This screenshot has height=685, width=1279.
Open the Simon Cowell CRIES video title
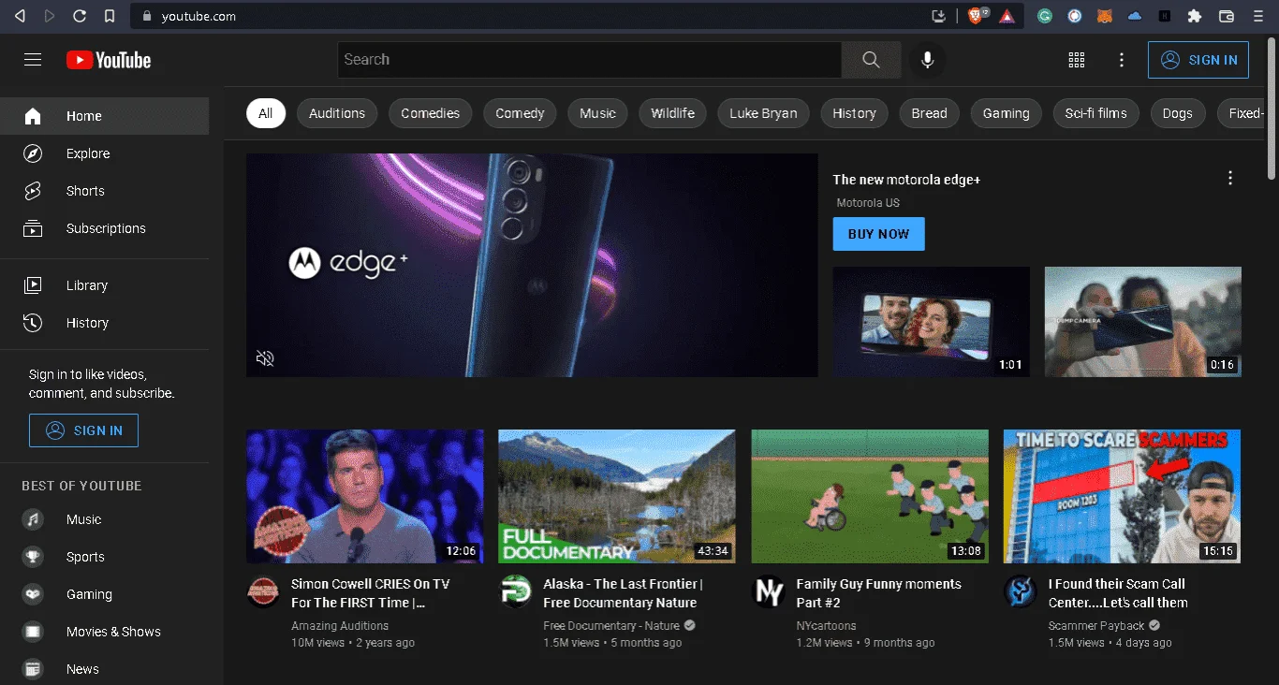[371, 593]
